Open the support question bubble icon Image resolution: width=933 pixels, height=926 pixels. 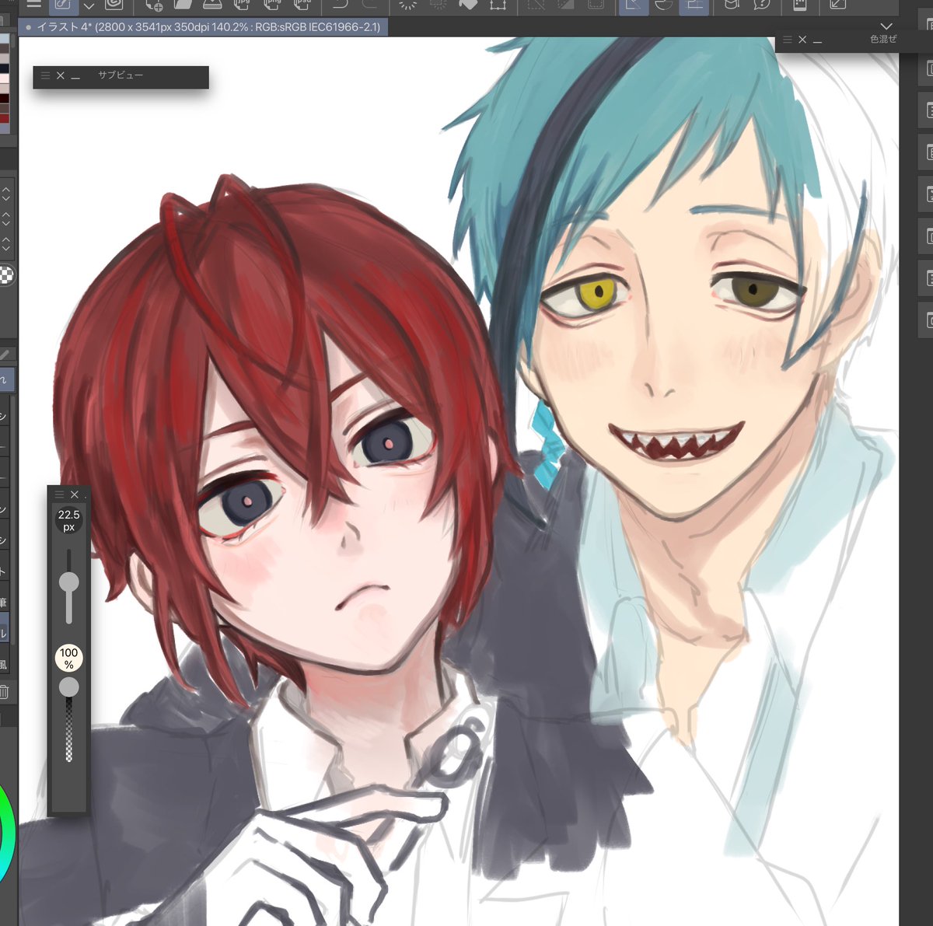pyautogui.click(x=762, y=5)
